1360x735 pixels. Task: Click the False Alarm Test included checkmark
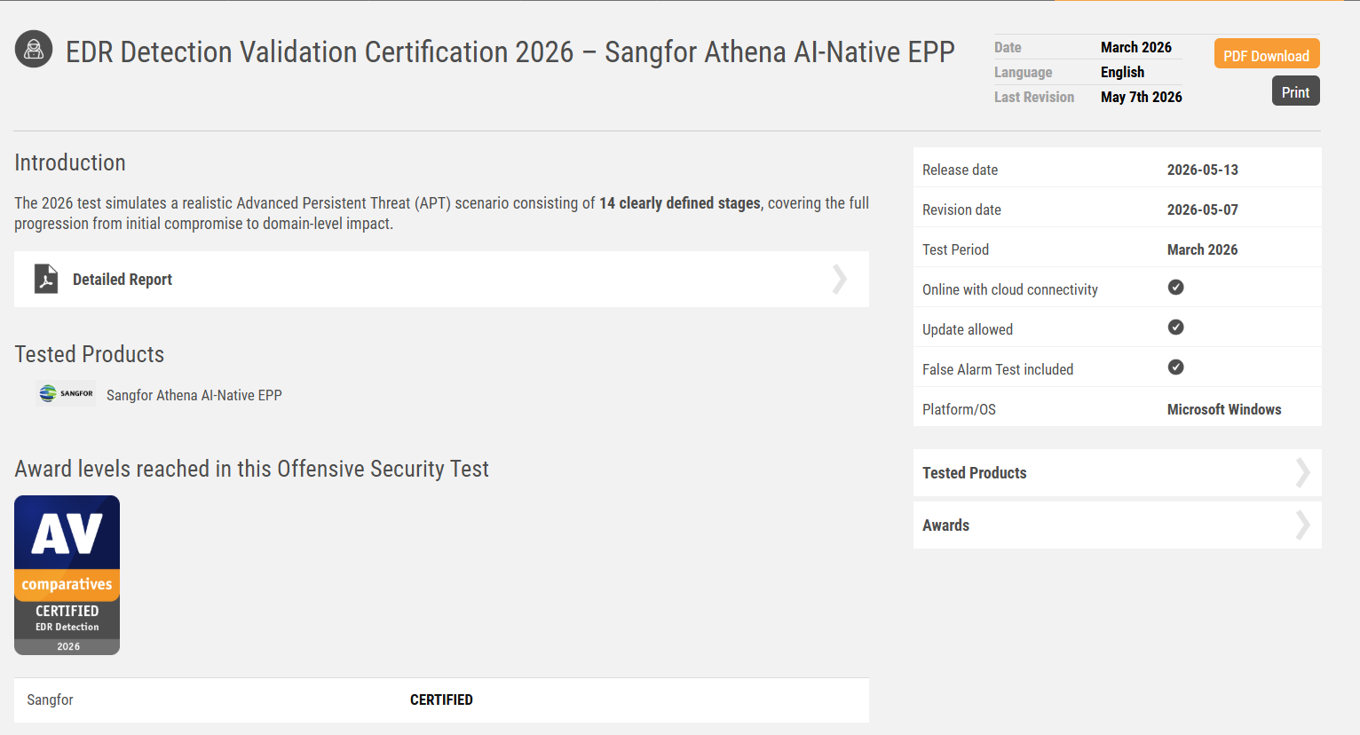coord(1175,367)
